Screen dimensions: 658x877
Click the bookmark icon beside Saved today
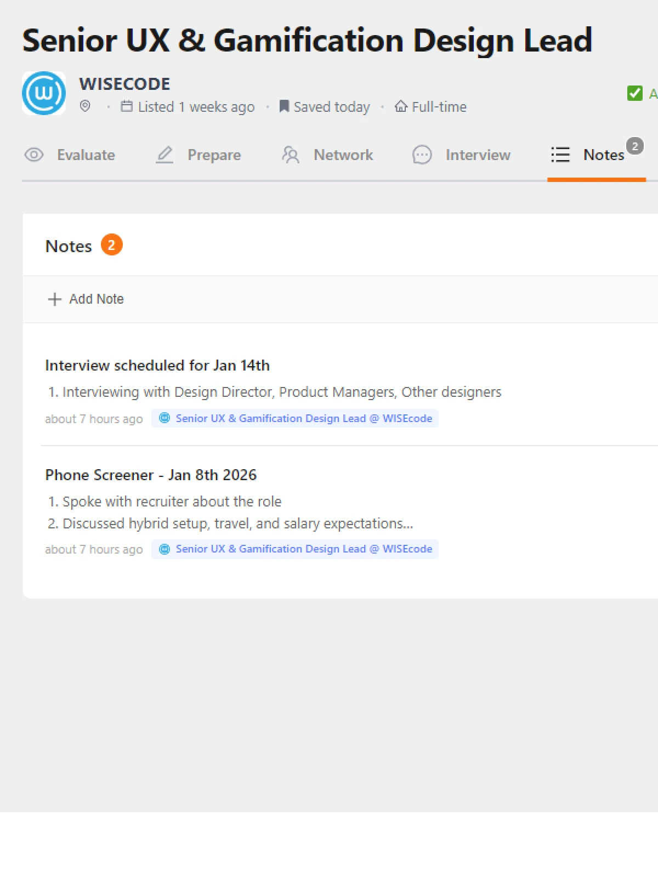[284, 106]
